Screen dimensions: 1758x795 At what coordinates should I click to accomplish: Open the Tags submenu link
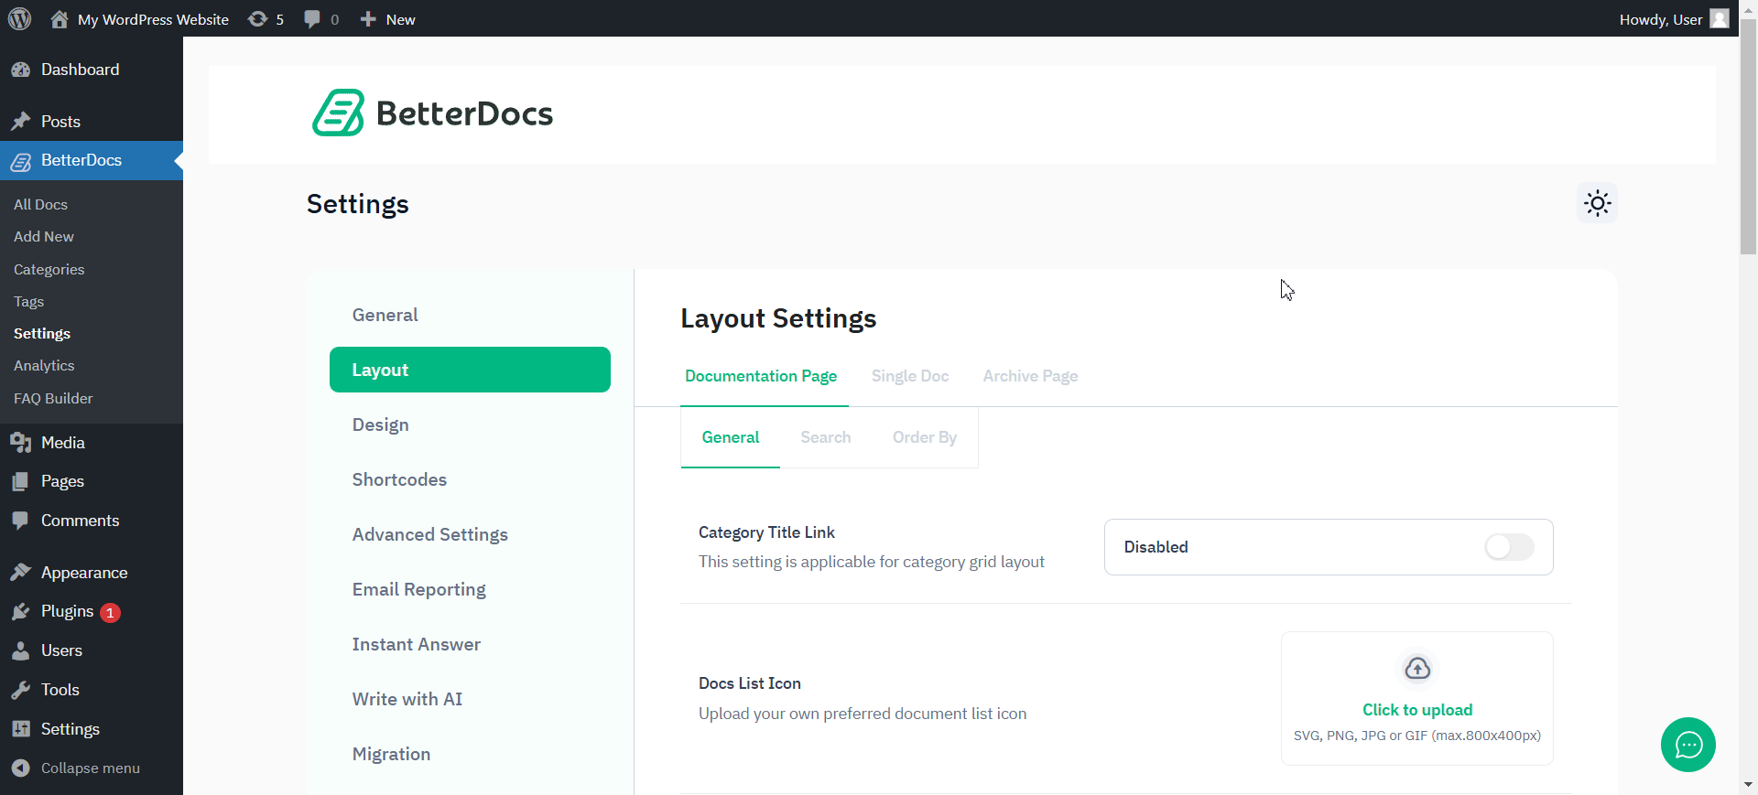[28, 302]
